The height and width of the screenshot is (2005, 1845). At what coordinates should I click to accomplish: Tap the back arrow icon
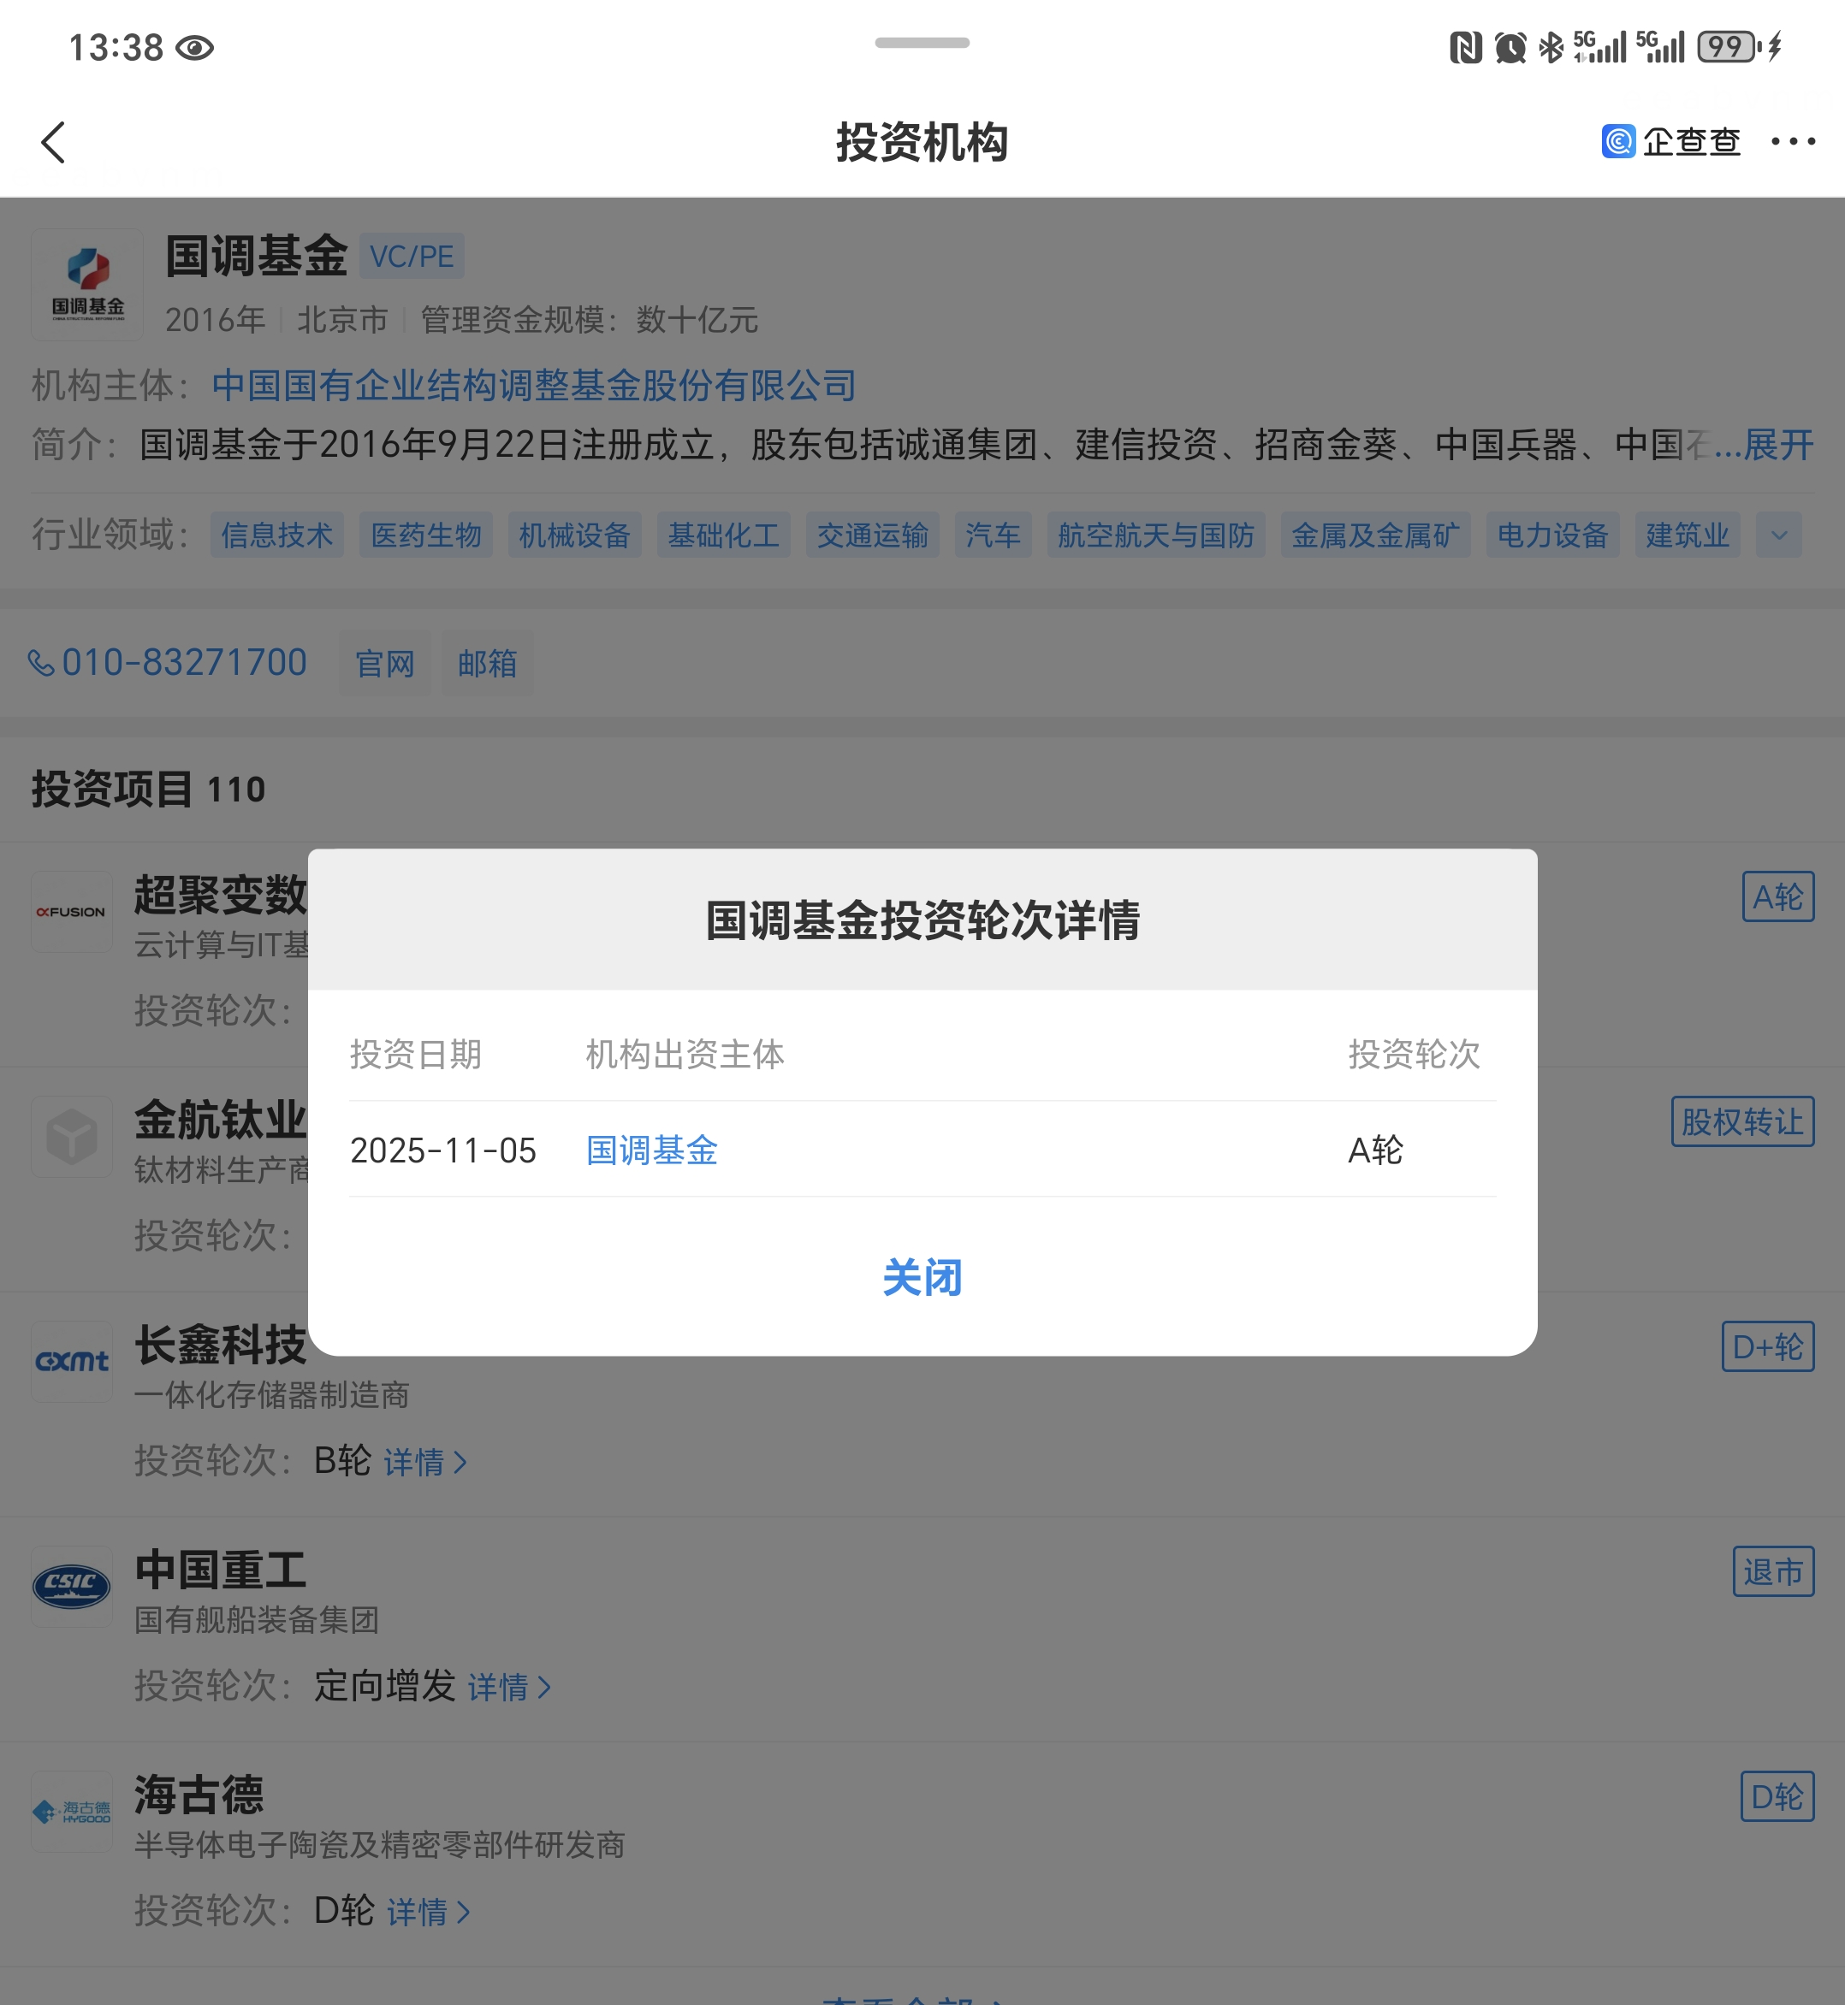coord(53,143)
